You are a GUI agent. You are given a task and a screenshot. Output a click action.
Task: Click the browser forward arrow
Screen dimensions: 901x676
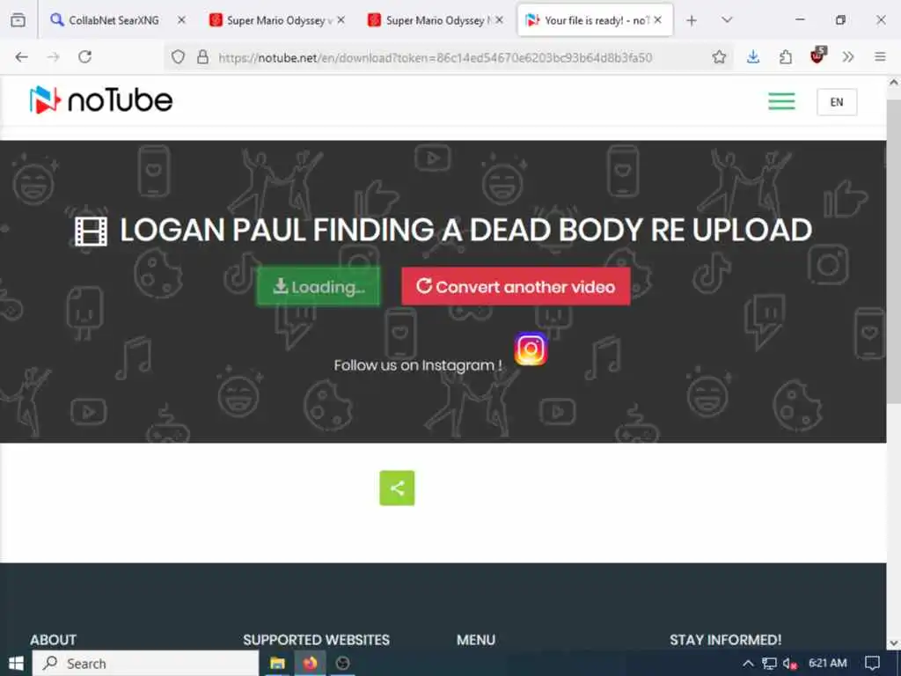click(53, 57)
